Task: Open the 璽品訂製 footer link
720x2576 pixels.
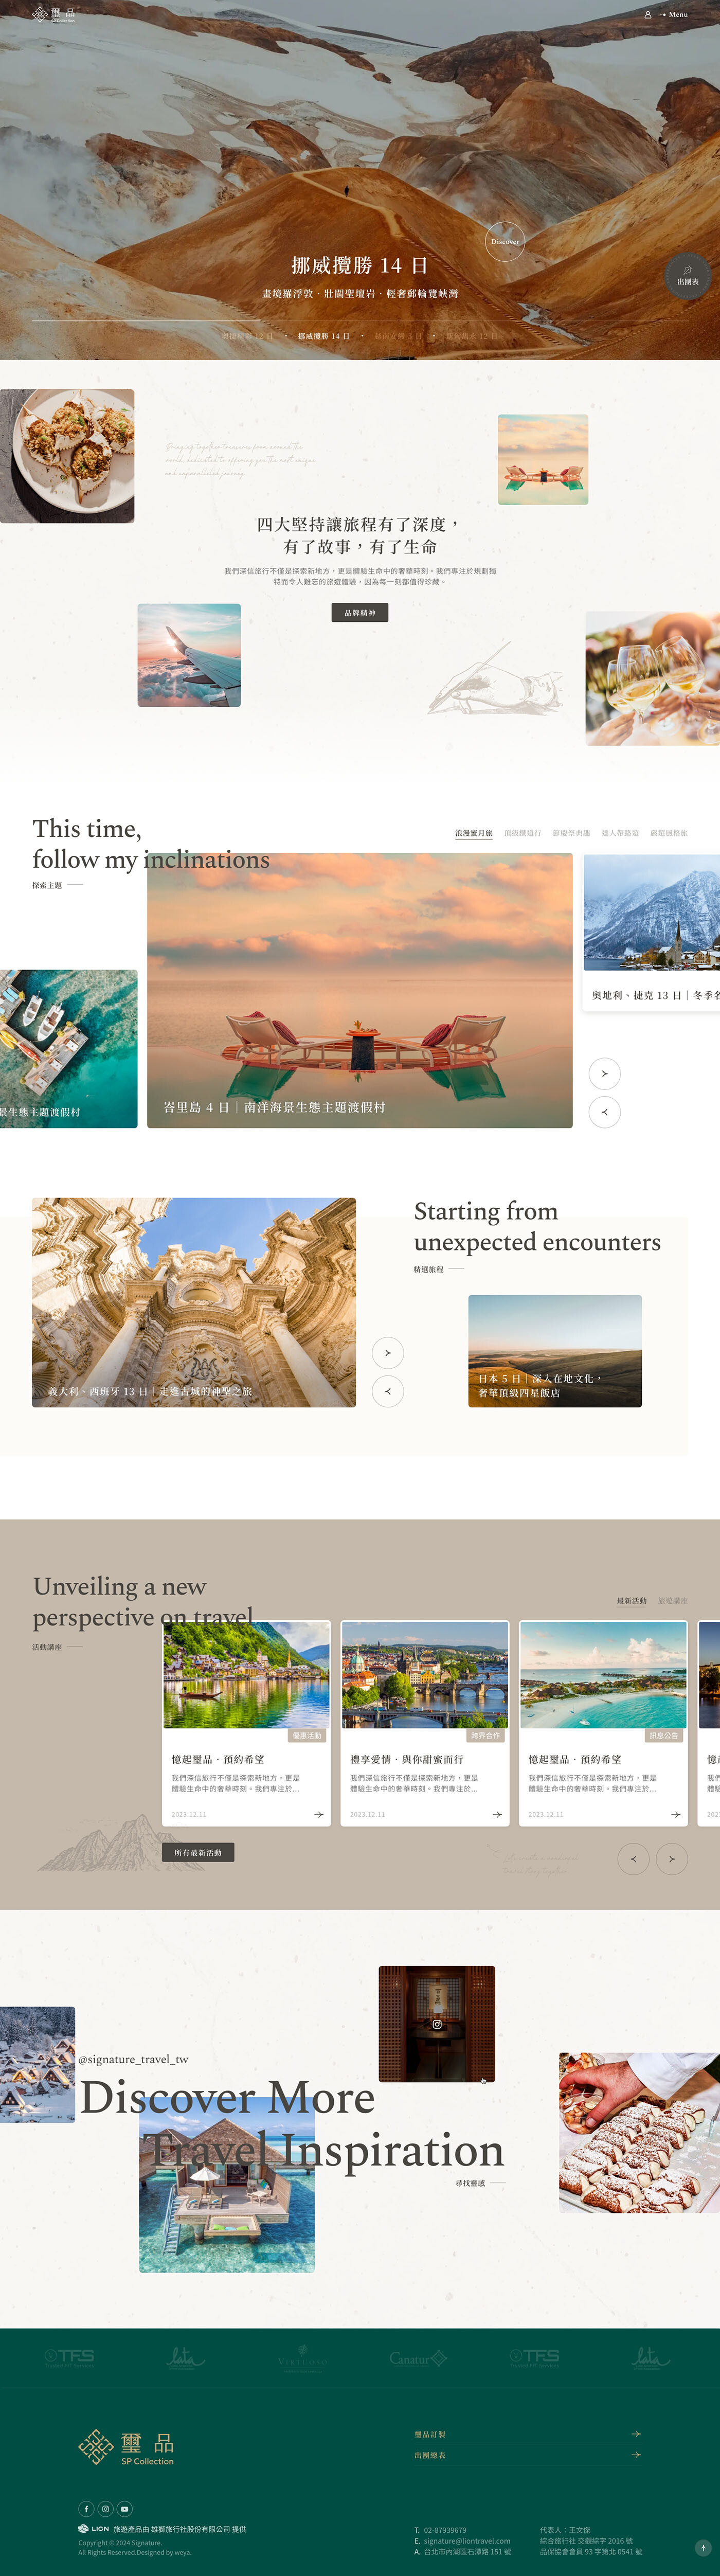Action: 528,2434
